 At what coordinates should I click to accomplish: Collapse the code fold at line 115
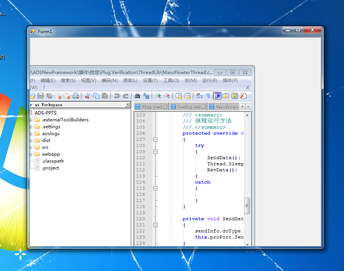click(155, 188)
